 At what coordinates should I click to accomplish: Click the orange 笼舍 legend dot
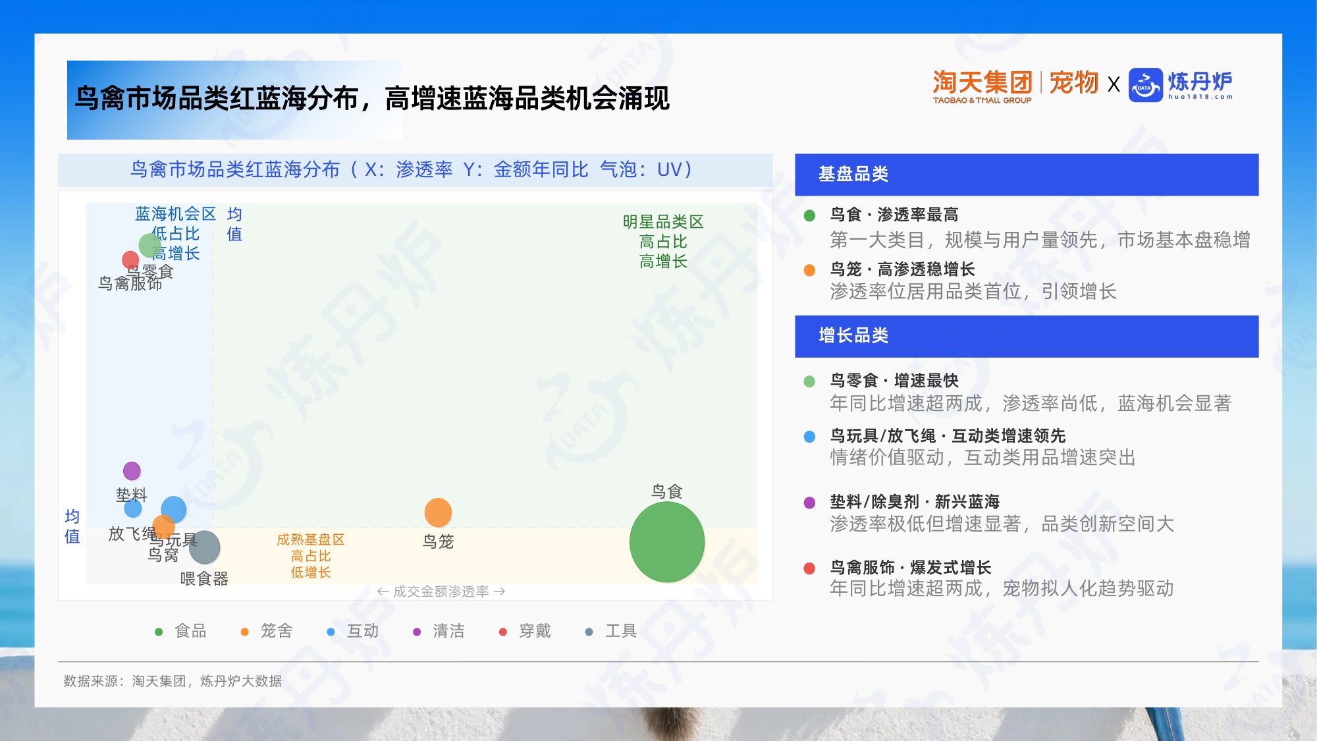point(245,632)
